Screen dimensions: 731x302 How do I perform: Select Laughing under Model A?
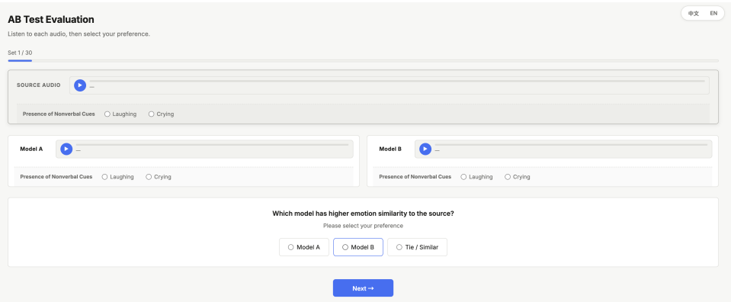click(x=118, y=177)
